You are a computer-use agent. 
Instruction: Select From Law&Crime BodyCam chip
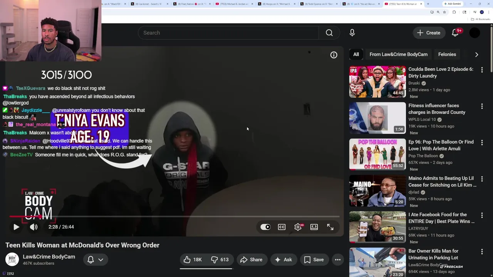[398, 54]
